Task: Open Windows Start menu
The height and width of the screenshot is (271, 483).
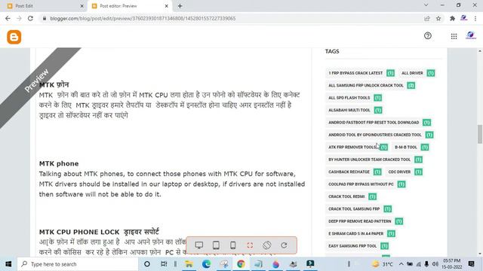Action: tap(8, 264)
